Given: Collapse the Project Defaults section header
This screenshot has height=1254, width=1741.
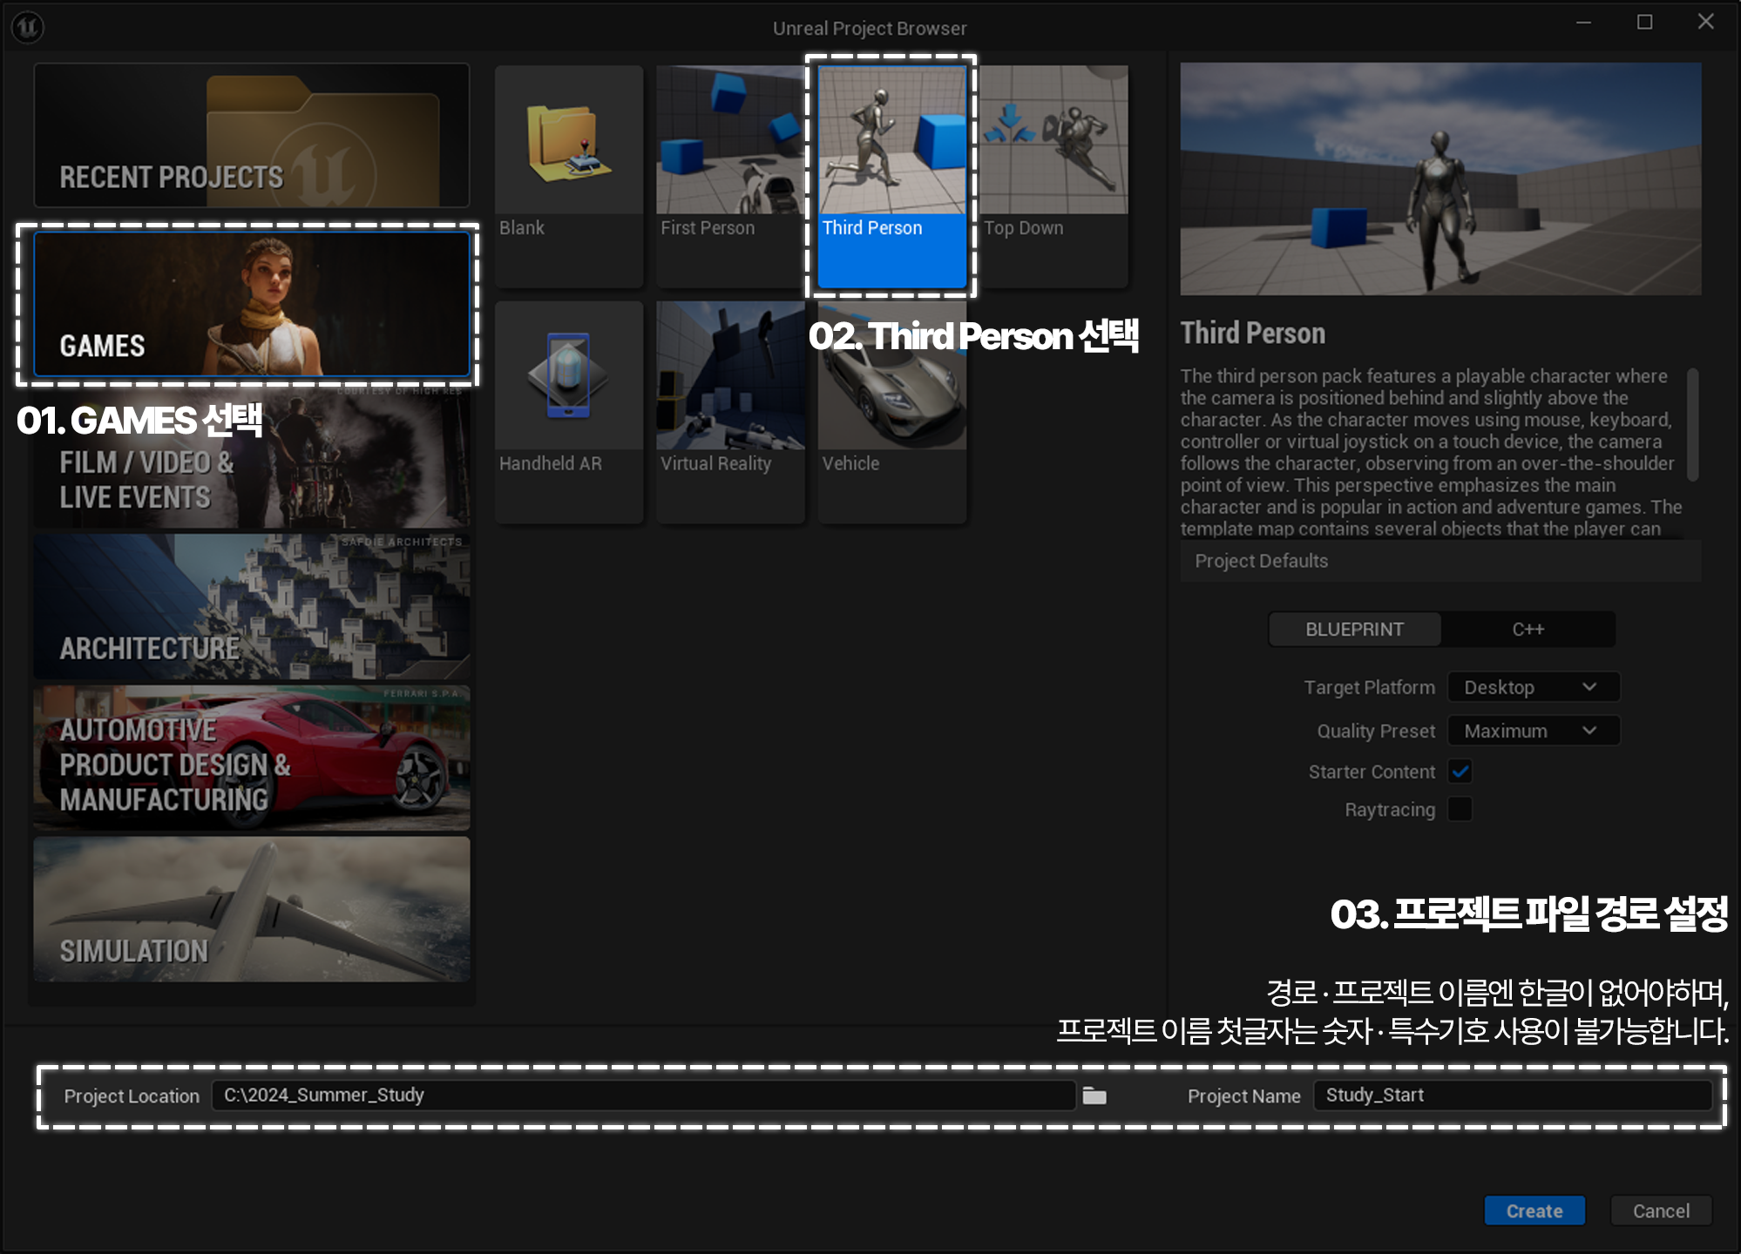Looking at the screenshot, I should 1440,561.
